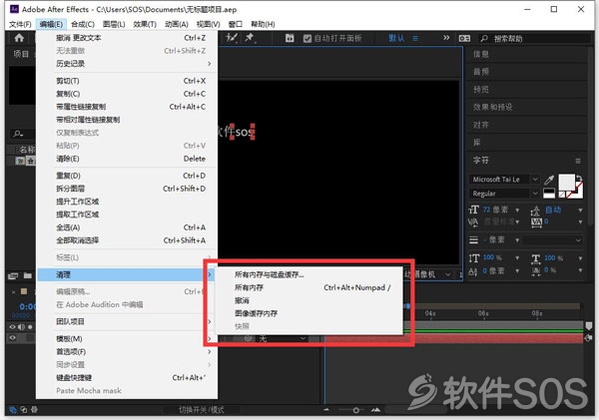Toggle video eye for first layer
Viewport: 599px width, 420px height.
point(13,338)
